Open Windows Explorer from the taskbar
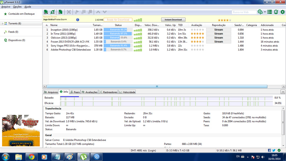Screen dimensions: 286x161 19,157
